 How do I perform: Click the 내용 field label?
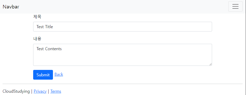pyautogui.click(x=37, y=39)
